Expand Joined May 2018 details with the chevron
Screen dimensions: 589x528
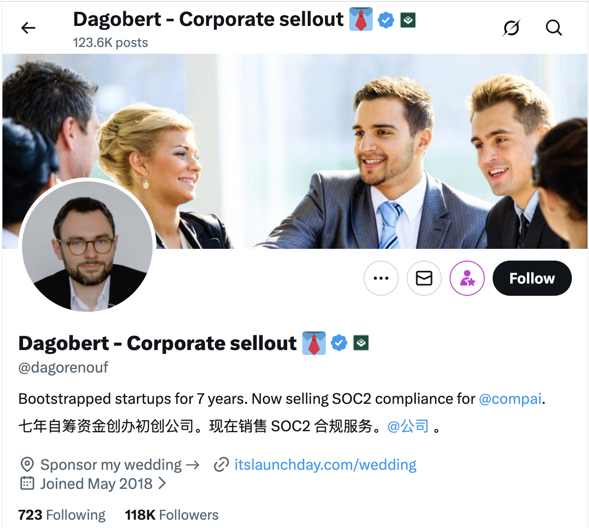pyautogui.click(x=161, y=484)
